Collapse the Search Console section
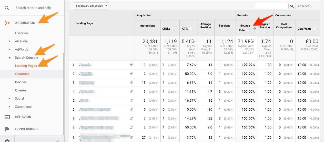Screen dimensions: 324x142 point(9,58)
